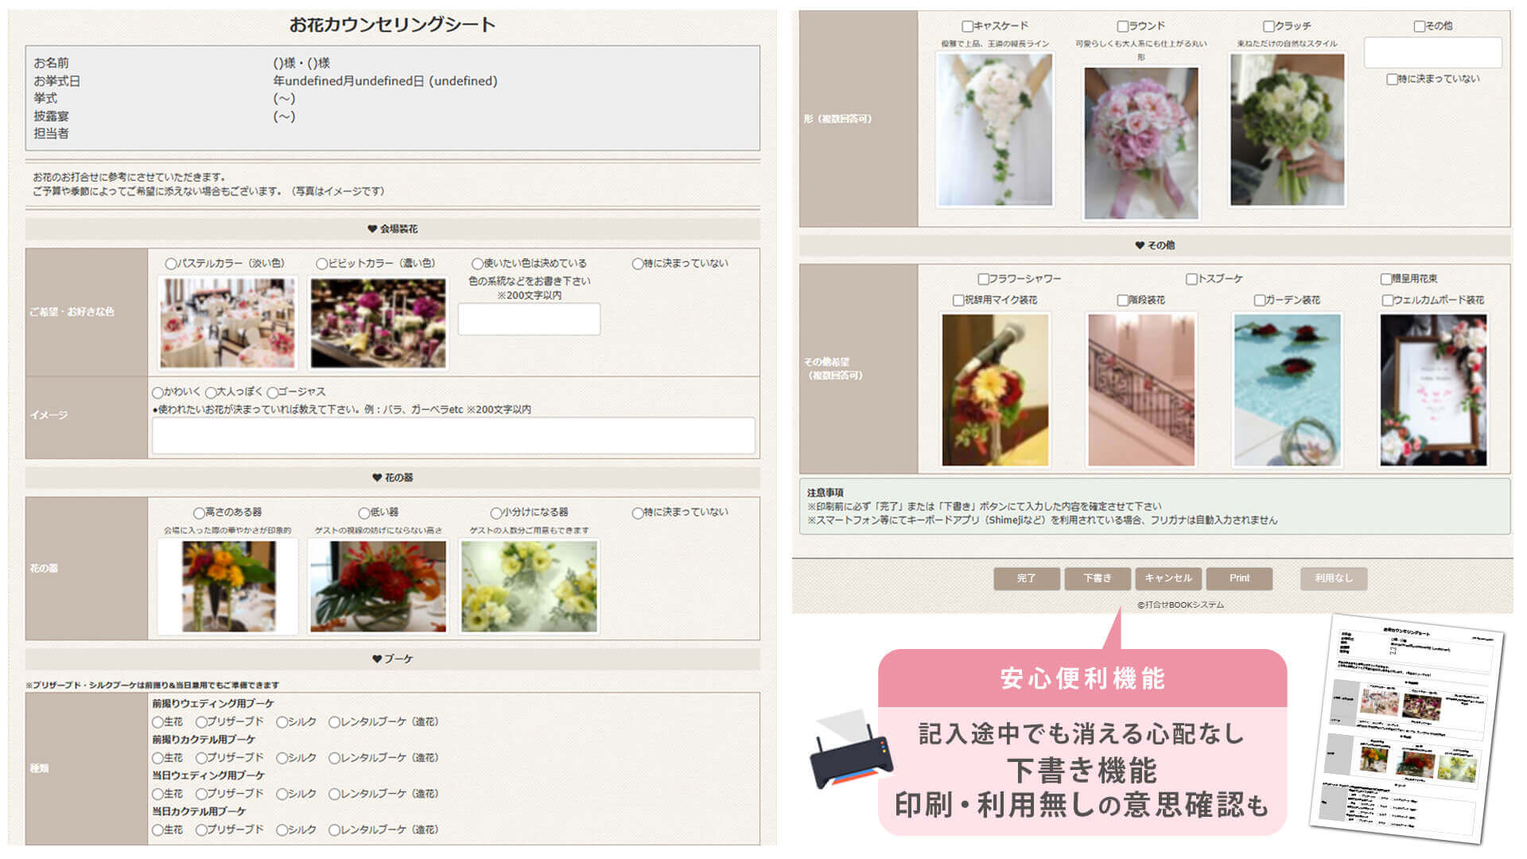Check フラワーシャワー option
The width and height of the screenshot is (1527, 859).
(x=984, y=279)
